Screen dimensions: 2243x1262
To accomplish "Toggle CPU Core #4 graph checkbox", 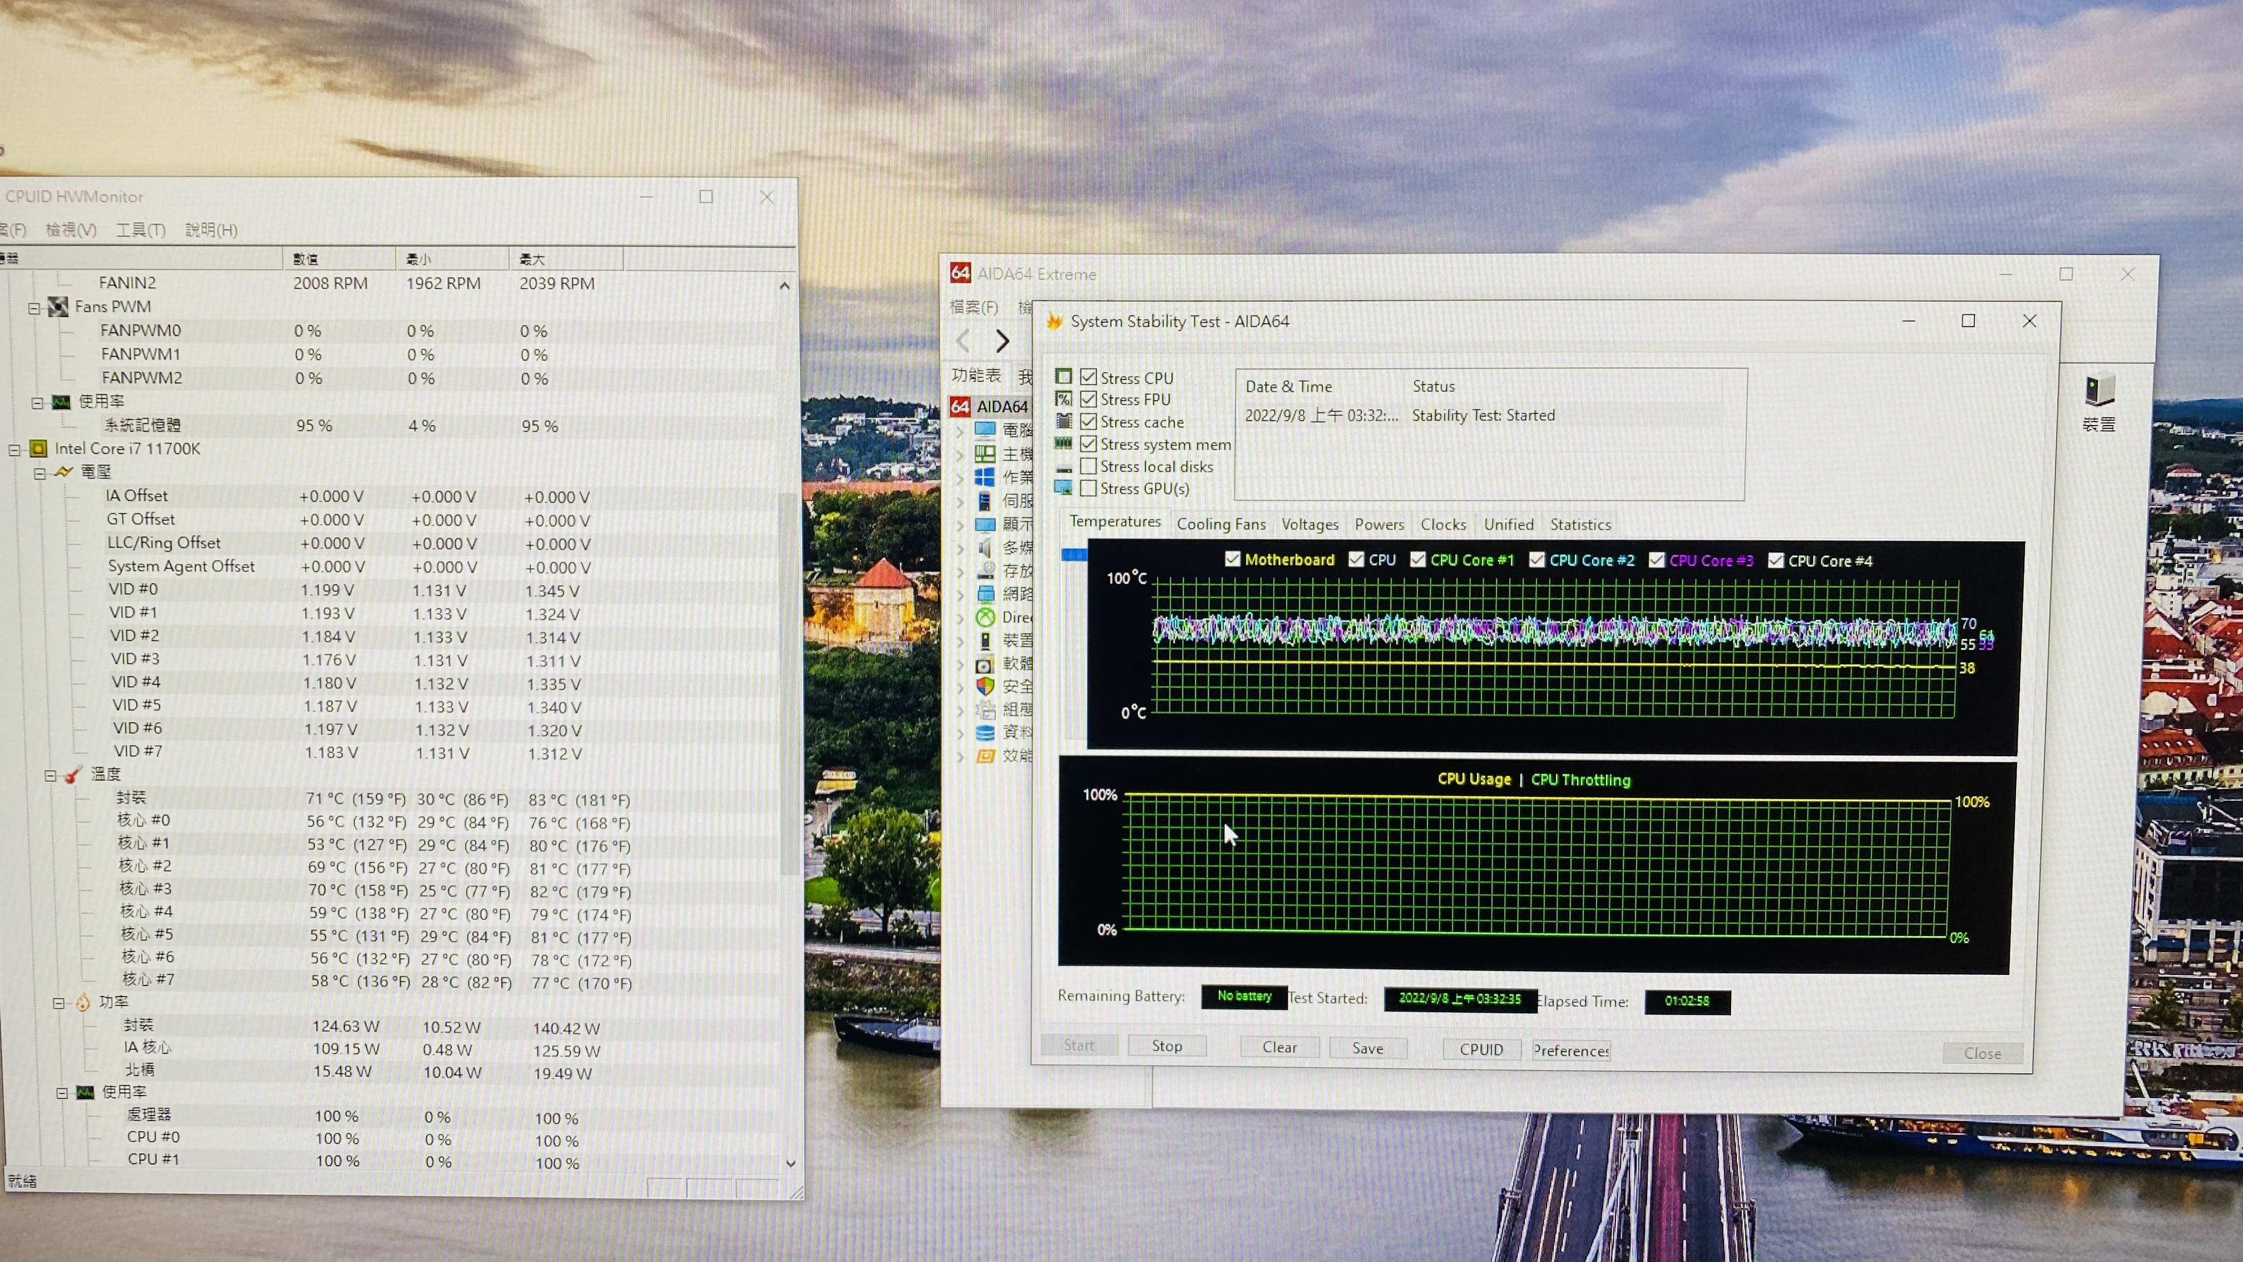I will coord(1775,560).
